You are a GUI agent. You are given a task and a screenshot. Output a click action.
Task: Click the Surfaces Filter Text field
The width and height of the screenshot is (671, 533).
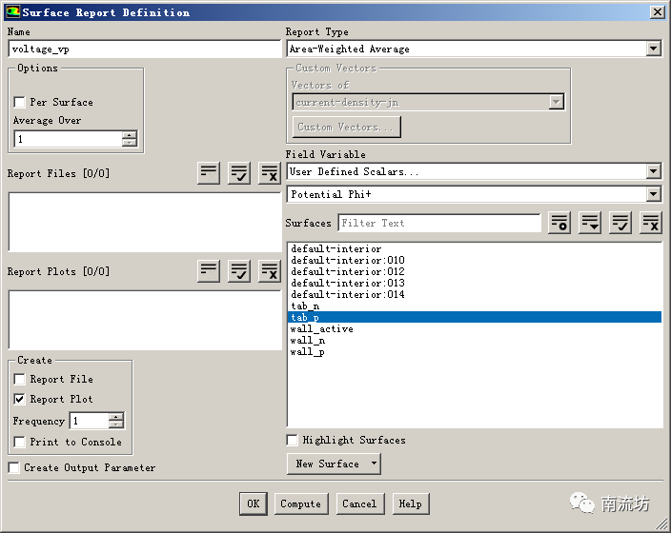(x=439, y=223)
